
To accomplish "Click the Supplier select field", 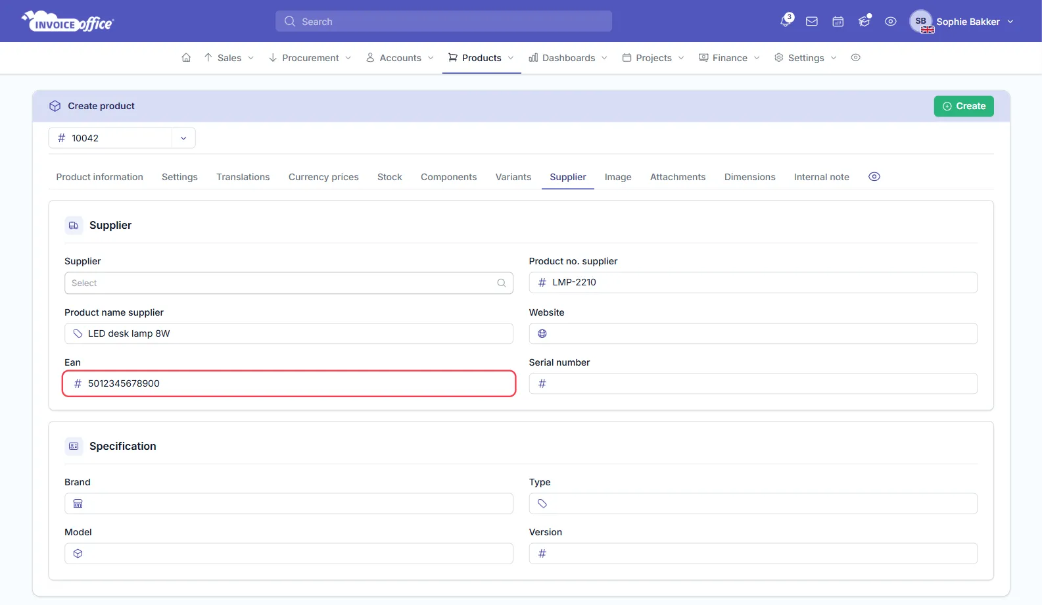I will 289,283.
